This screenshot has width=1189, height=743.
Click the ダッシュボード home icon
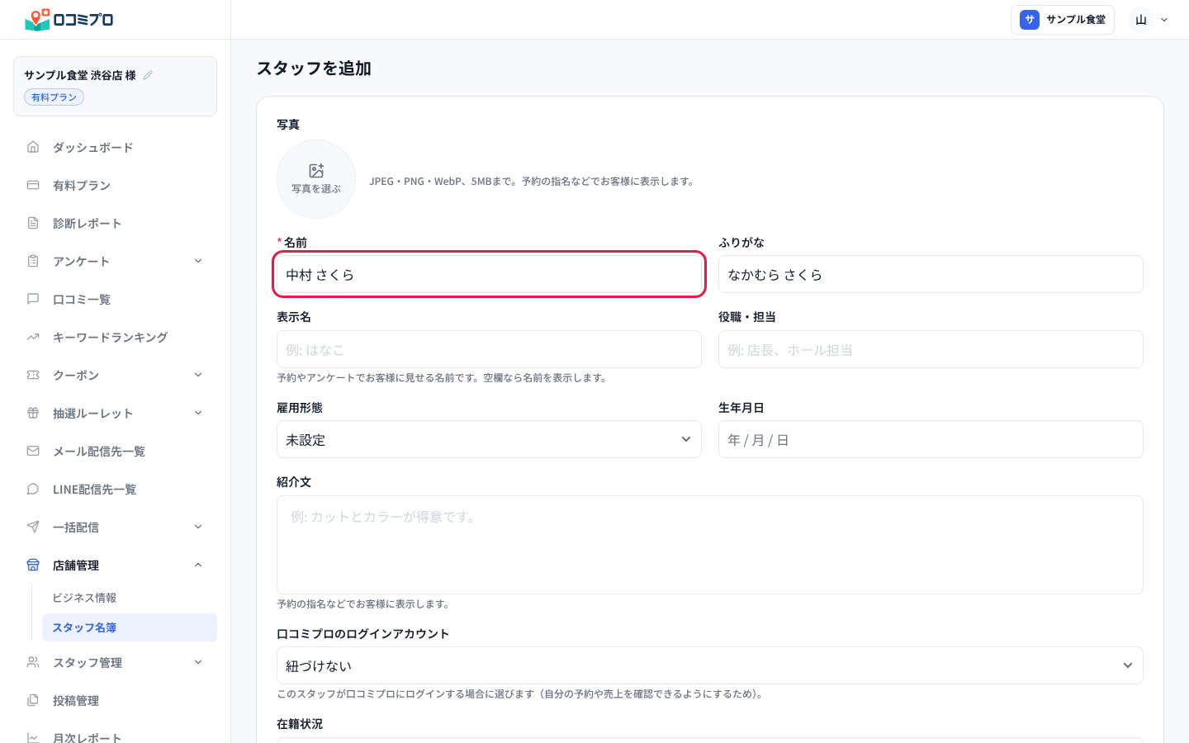(33, 147)
